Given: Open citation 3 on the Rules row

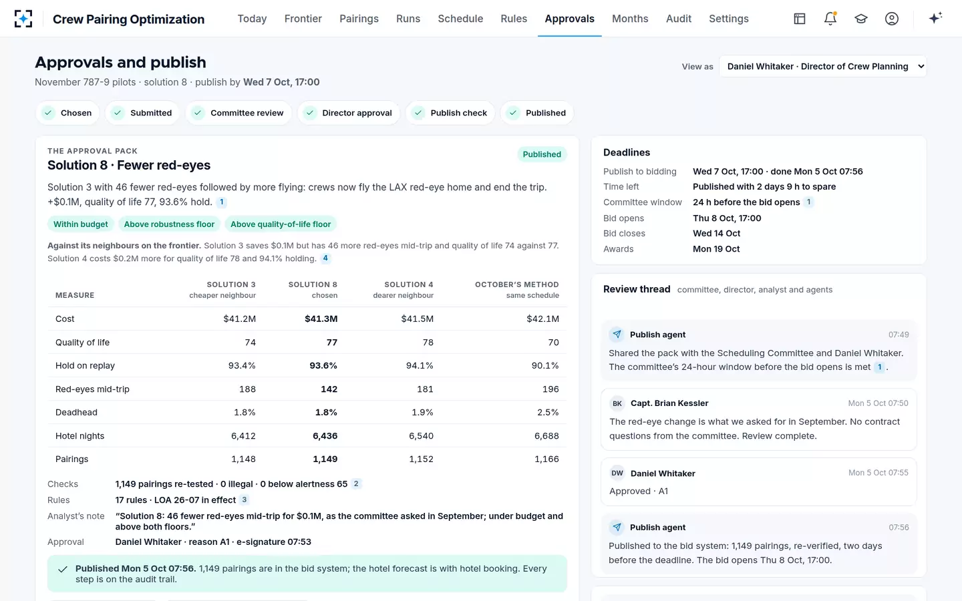Looking at the screenshot, I should (245, 499).
